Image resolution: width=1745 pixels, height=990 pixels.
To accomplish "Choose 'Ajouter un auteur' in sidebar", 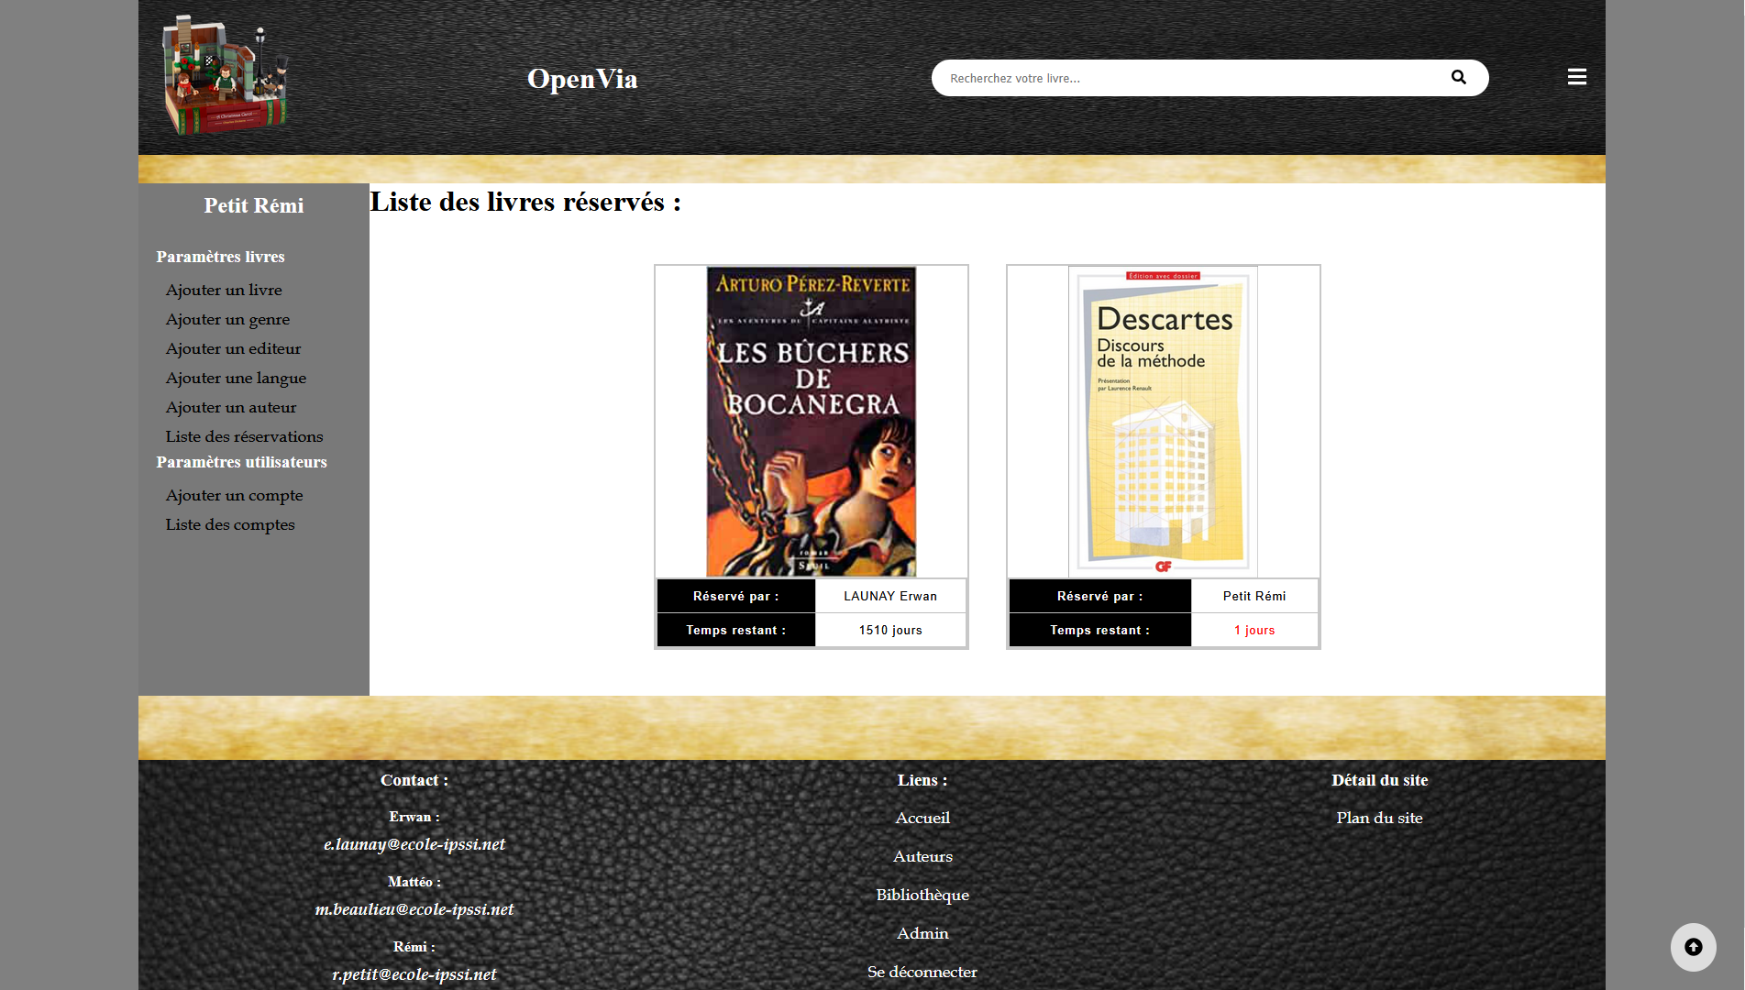I will (x=231, y=407).
